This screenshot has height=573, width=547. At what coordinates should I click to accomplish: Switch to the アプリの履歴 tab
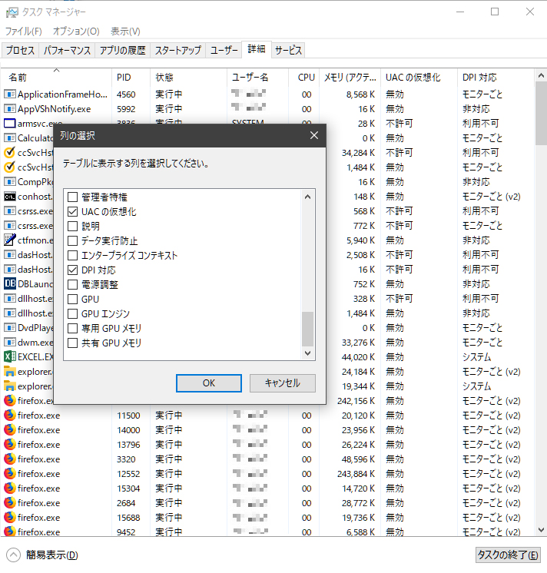pos(122,50)
